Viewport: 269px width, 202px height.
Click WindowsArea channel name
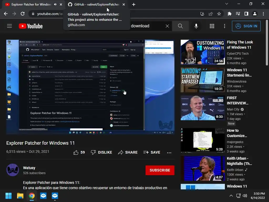[237, 82]
